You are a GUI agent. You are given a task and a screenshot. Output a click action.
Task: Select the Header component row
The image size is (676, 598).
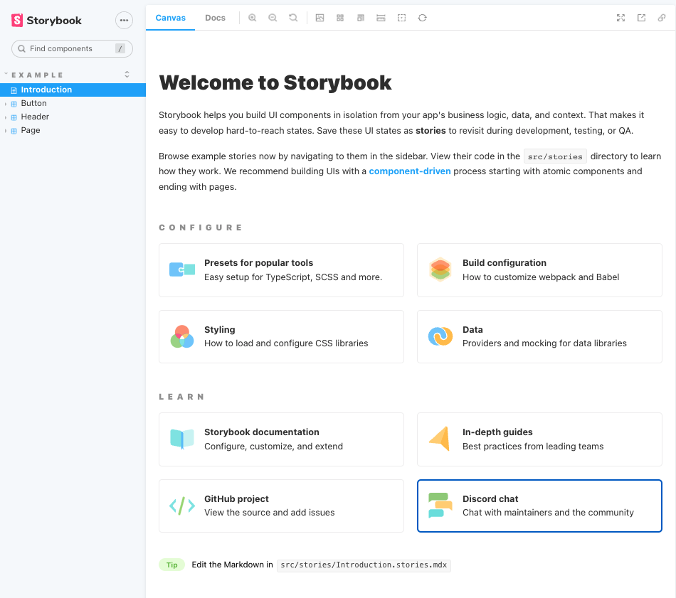73,117
